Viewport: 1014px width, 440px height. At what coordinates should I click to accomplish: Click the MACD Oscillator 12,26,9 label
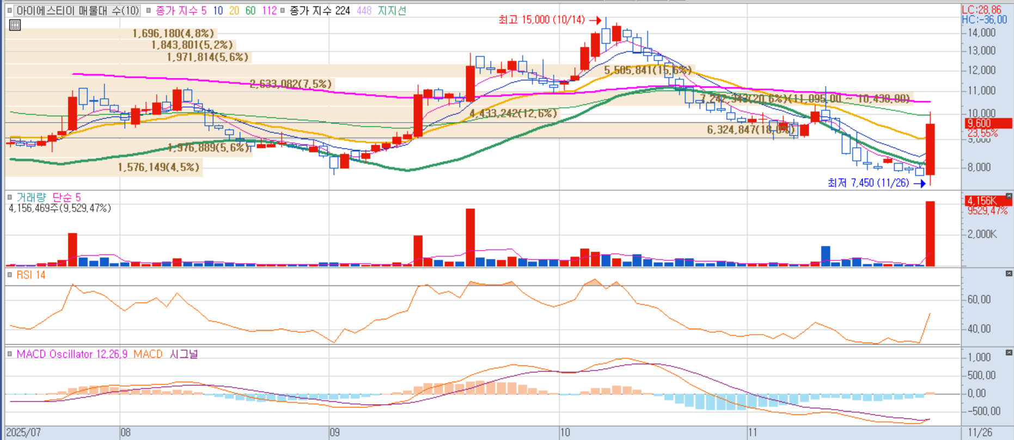pos(72,354)
